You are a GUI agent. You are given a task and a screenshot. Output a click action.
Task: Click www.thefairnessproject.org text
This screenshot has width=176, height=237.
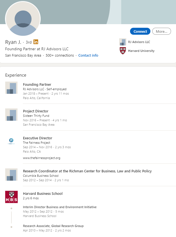pyautogui.click(x=41, y=158)
